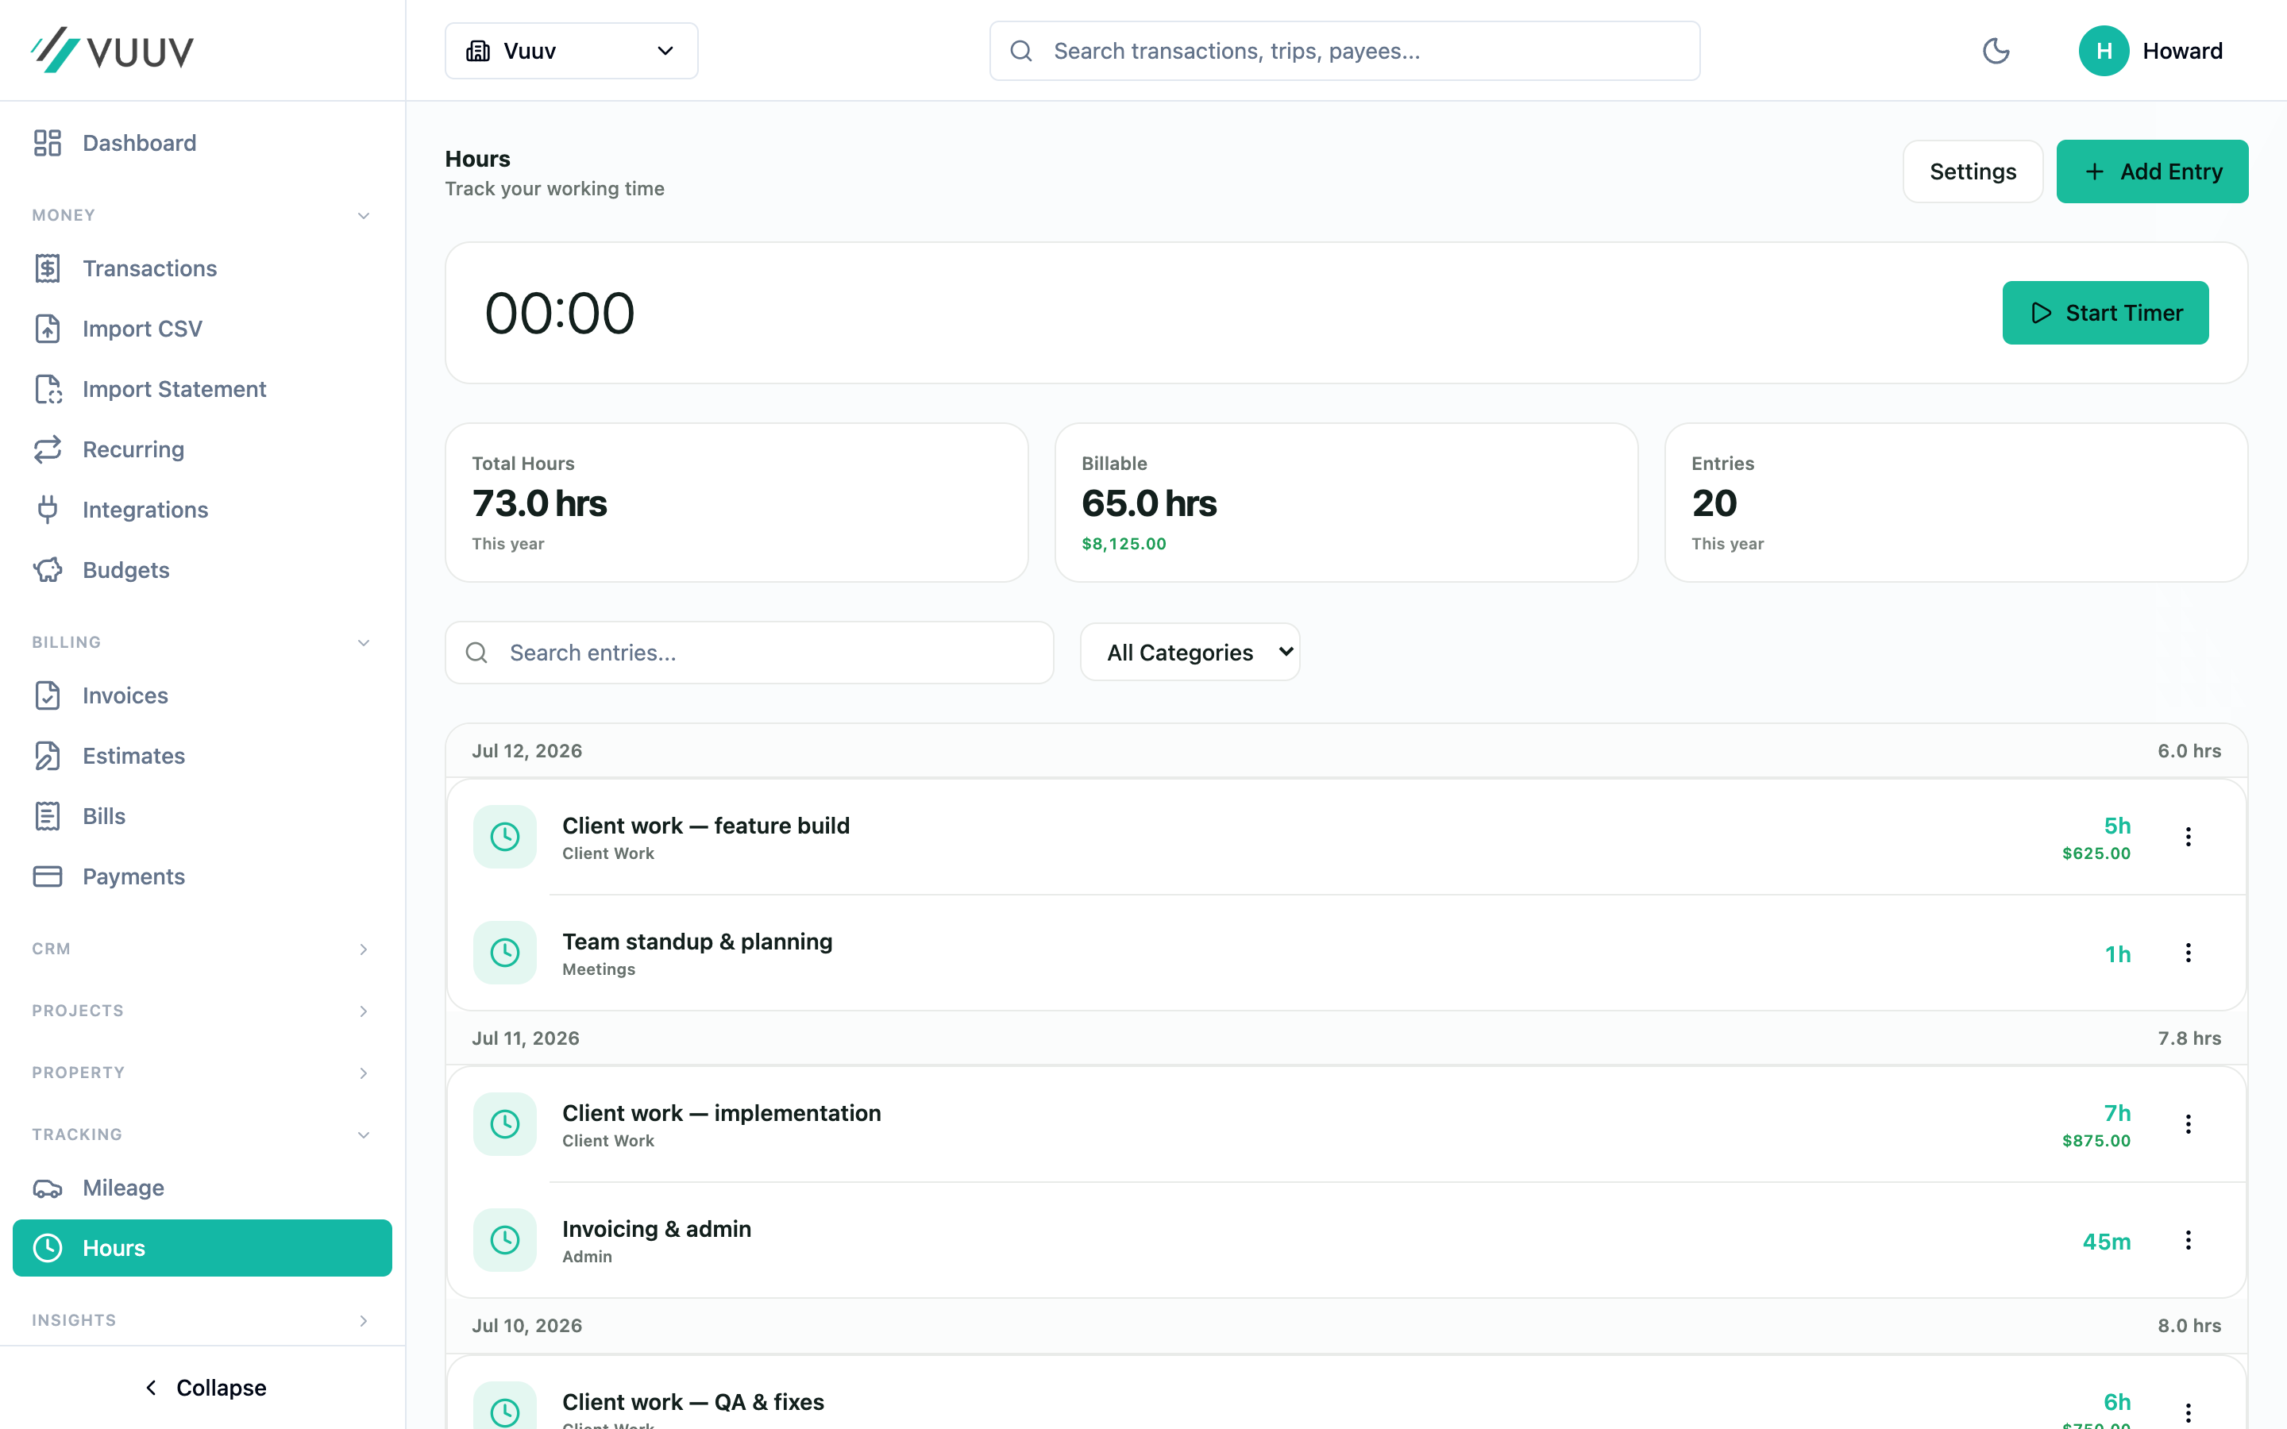
Task: Click clock icon for Team standup entry
Action: pos(505,953)
